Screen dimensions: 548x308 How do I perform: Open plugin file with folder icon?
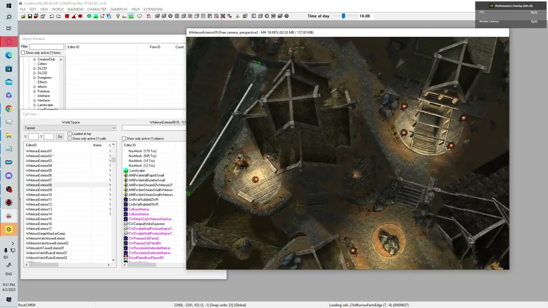(x=23, y=16)
